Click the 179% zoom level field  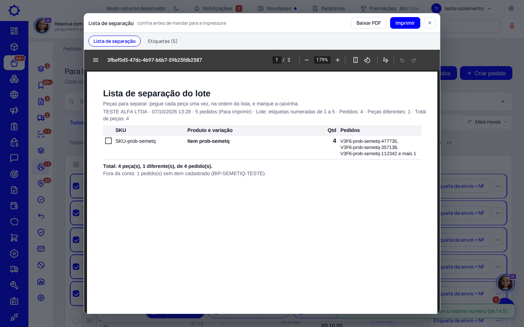click(322, 60)
